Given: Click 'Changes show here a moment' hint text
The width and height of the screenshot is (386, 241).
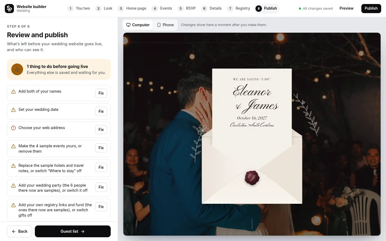Looking at the screenshot, I should (224, 25).
